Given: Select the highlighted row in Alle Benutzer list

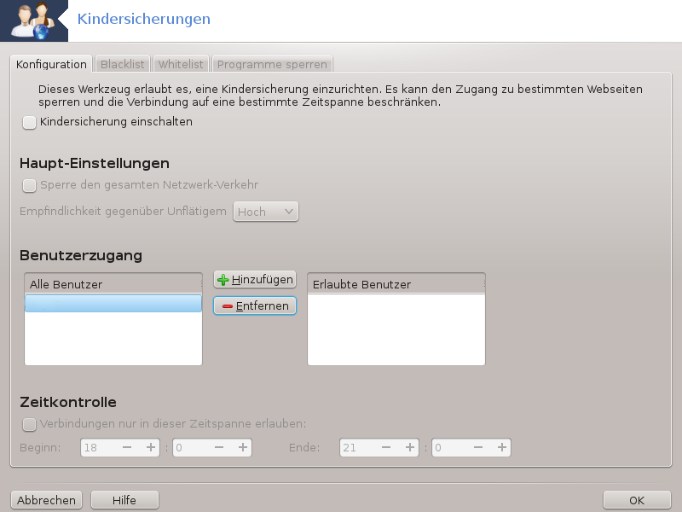Looking at the screenshot, I should (x=113, y=304).
